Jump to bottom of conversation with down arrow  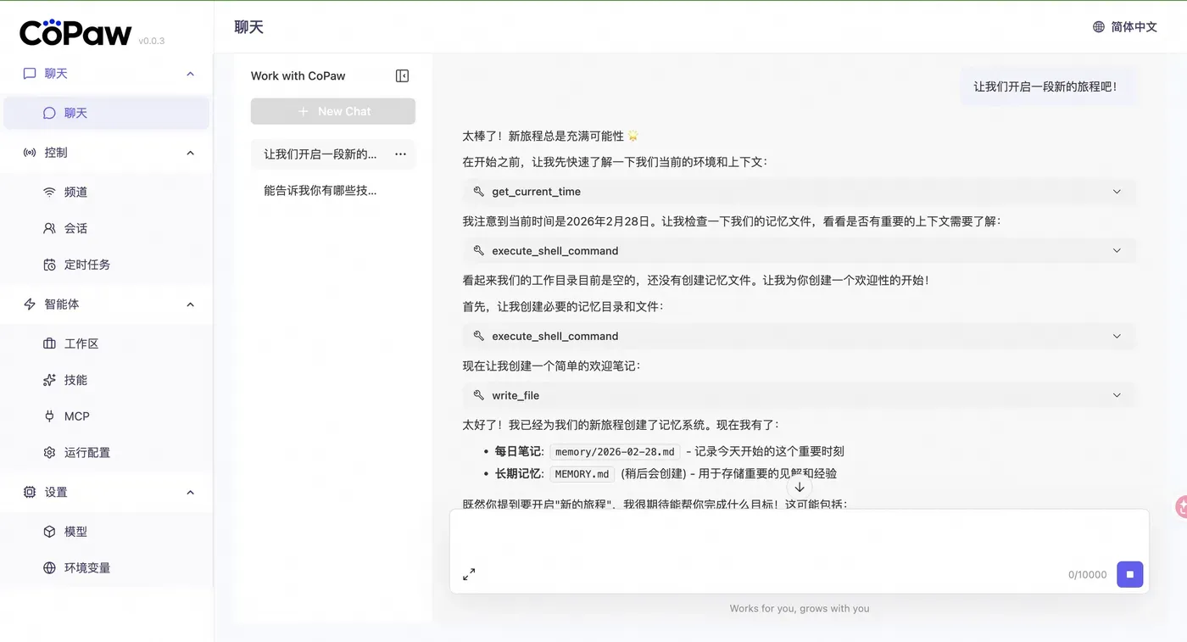pyautogui.click(x=800, y=487)
